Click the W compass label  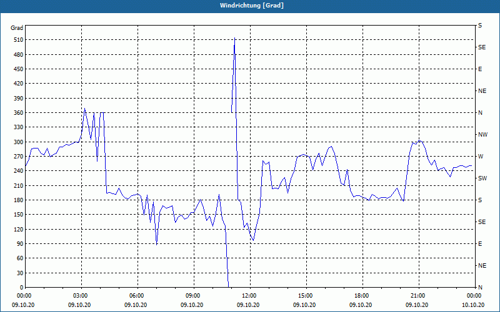click(x=481, y=157)
